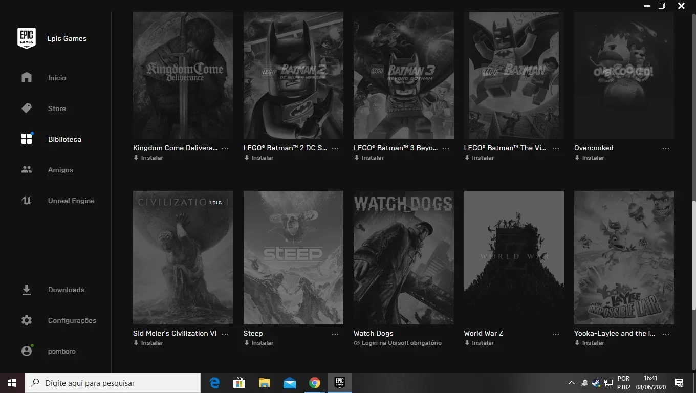The height and width of the screenshot is (393, 696).
Task: Click Login na Ubisoft obrigatório
Action: 398,343
